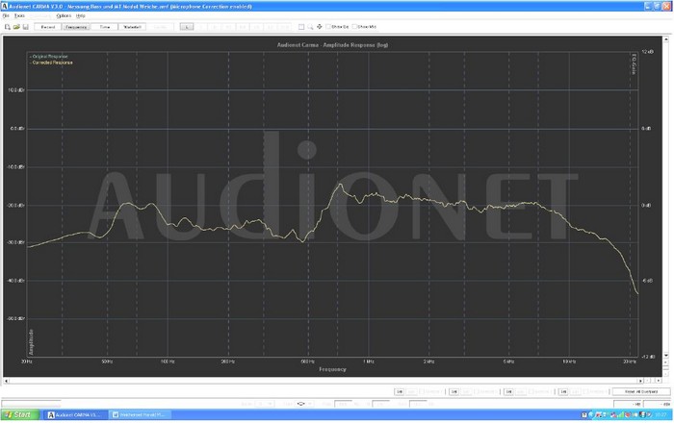
Task: Click the vertical scrollbar up arrow
Action: (x=666, y=39)
